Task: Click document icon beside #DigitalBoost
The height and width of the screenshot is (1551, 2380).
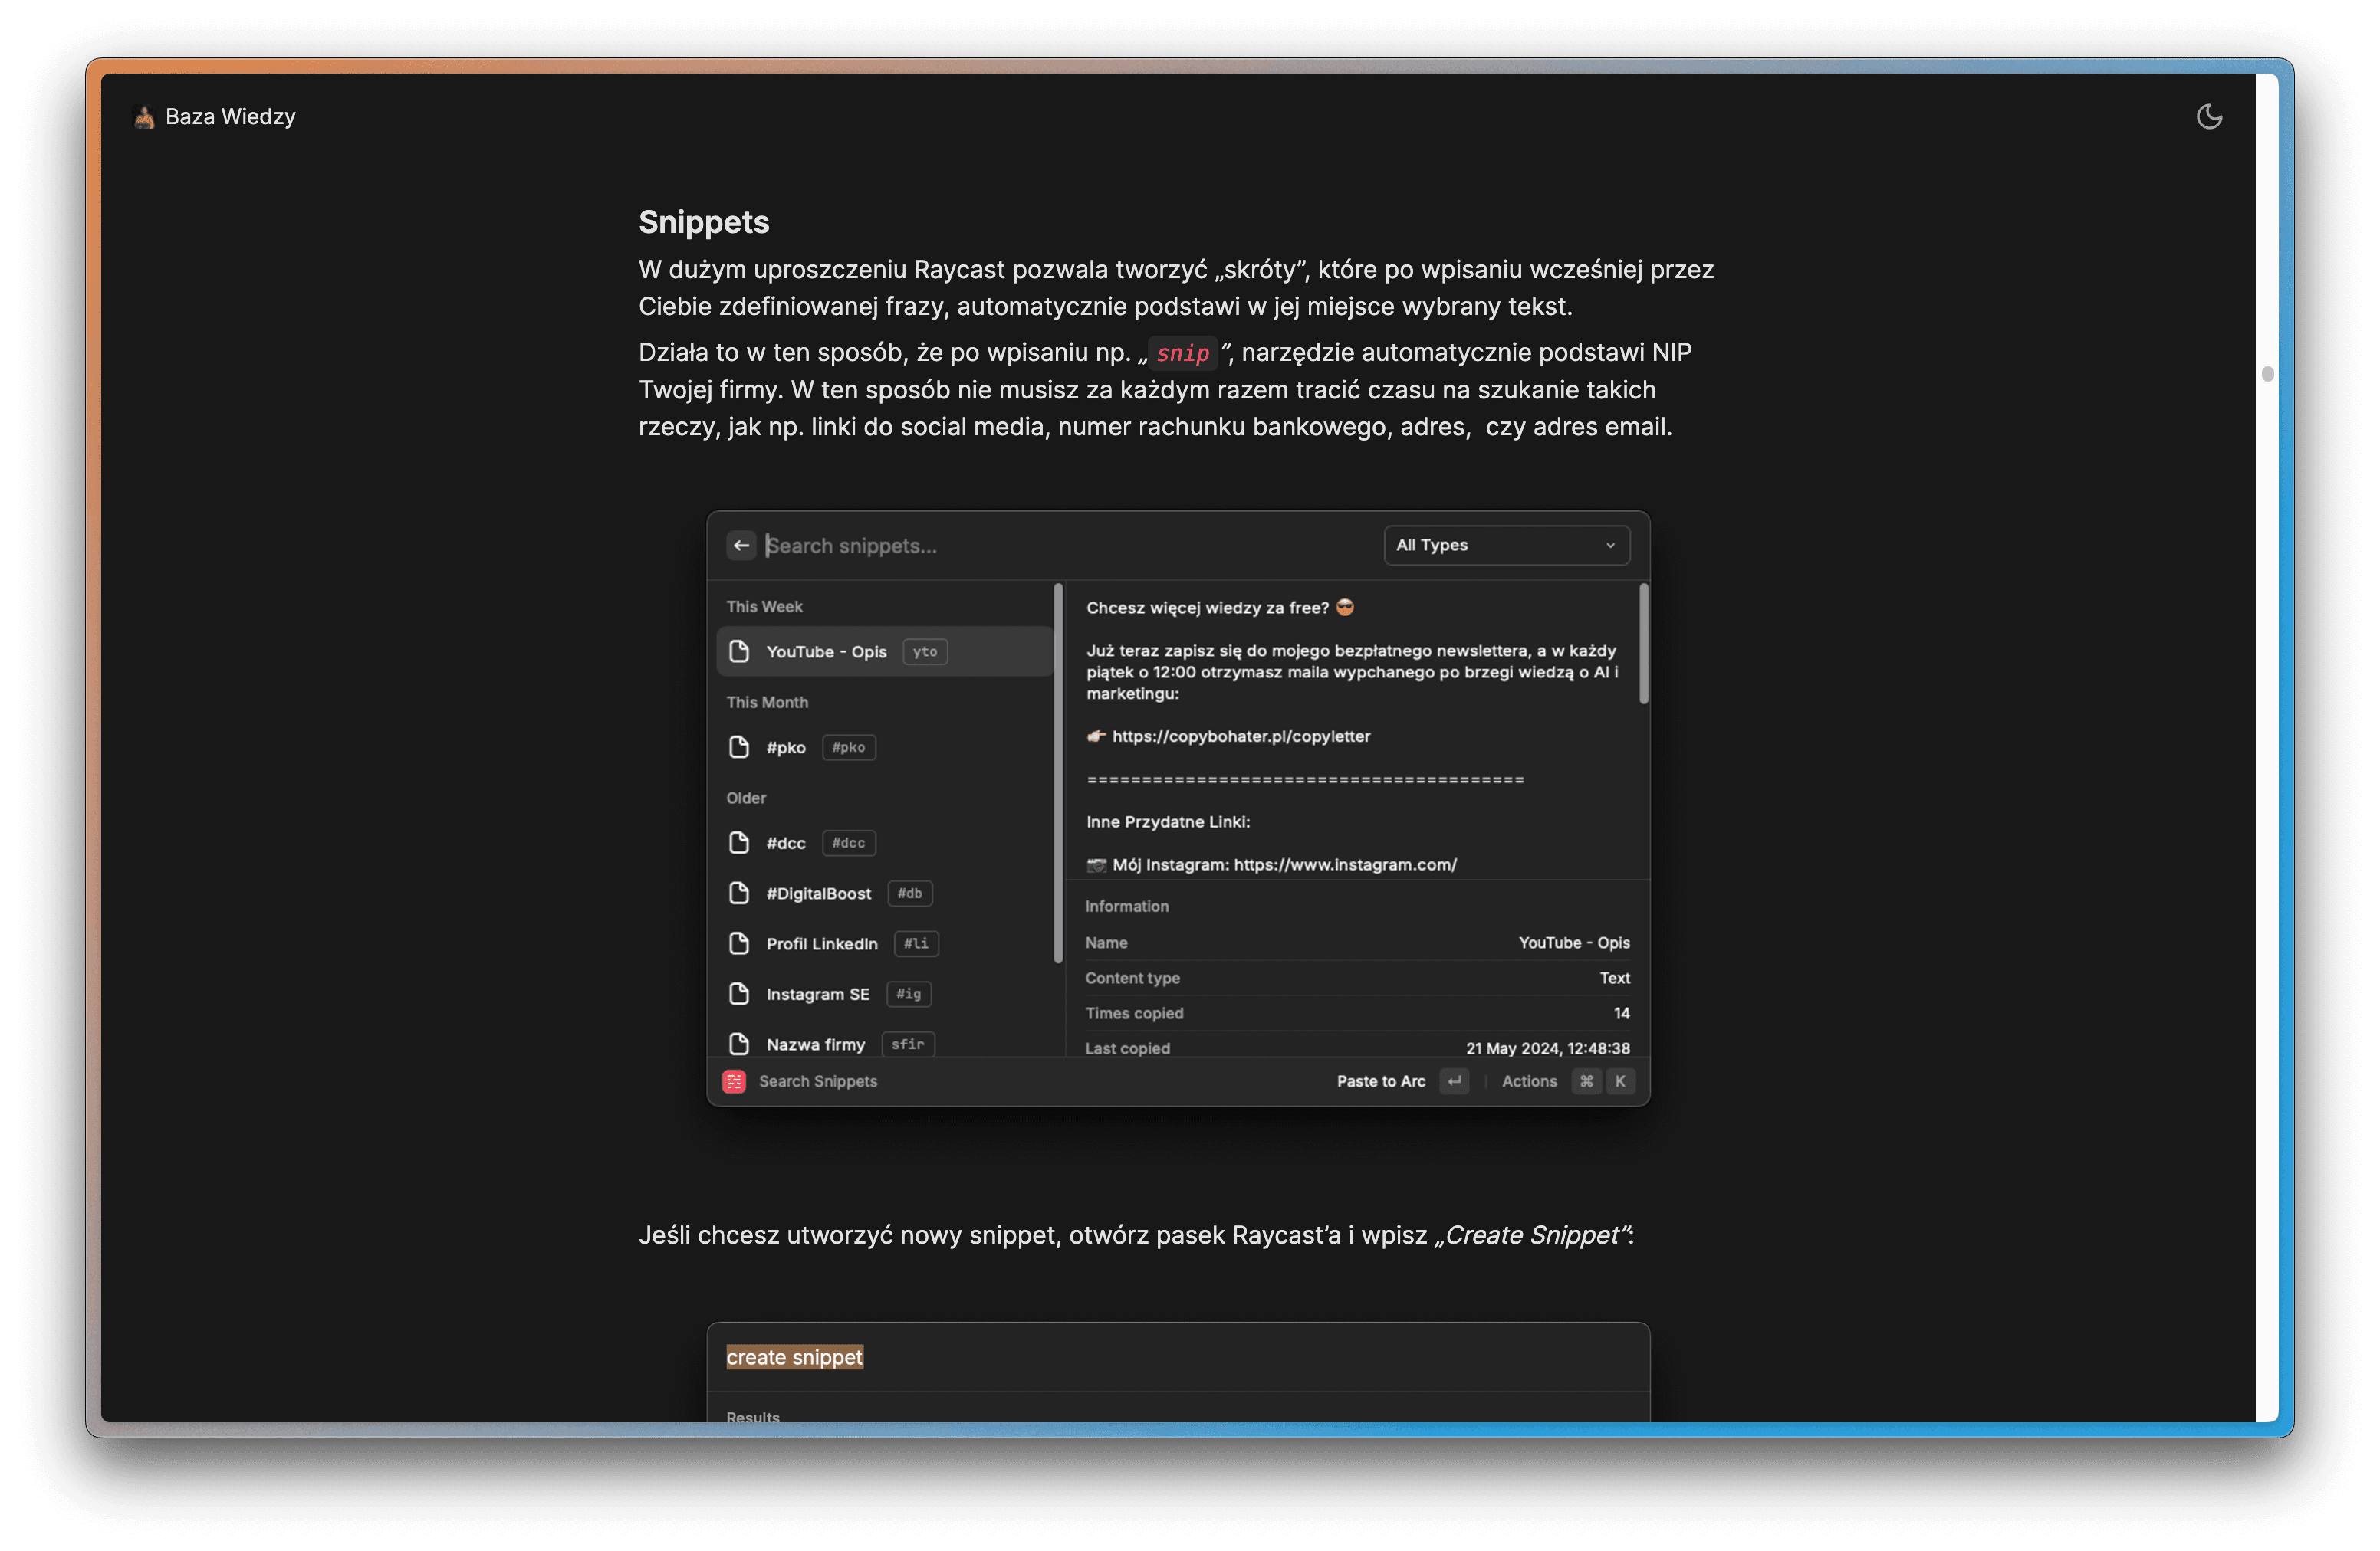Action: click(x=739, y=894)
